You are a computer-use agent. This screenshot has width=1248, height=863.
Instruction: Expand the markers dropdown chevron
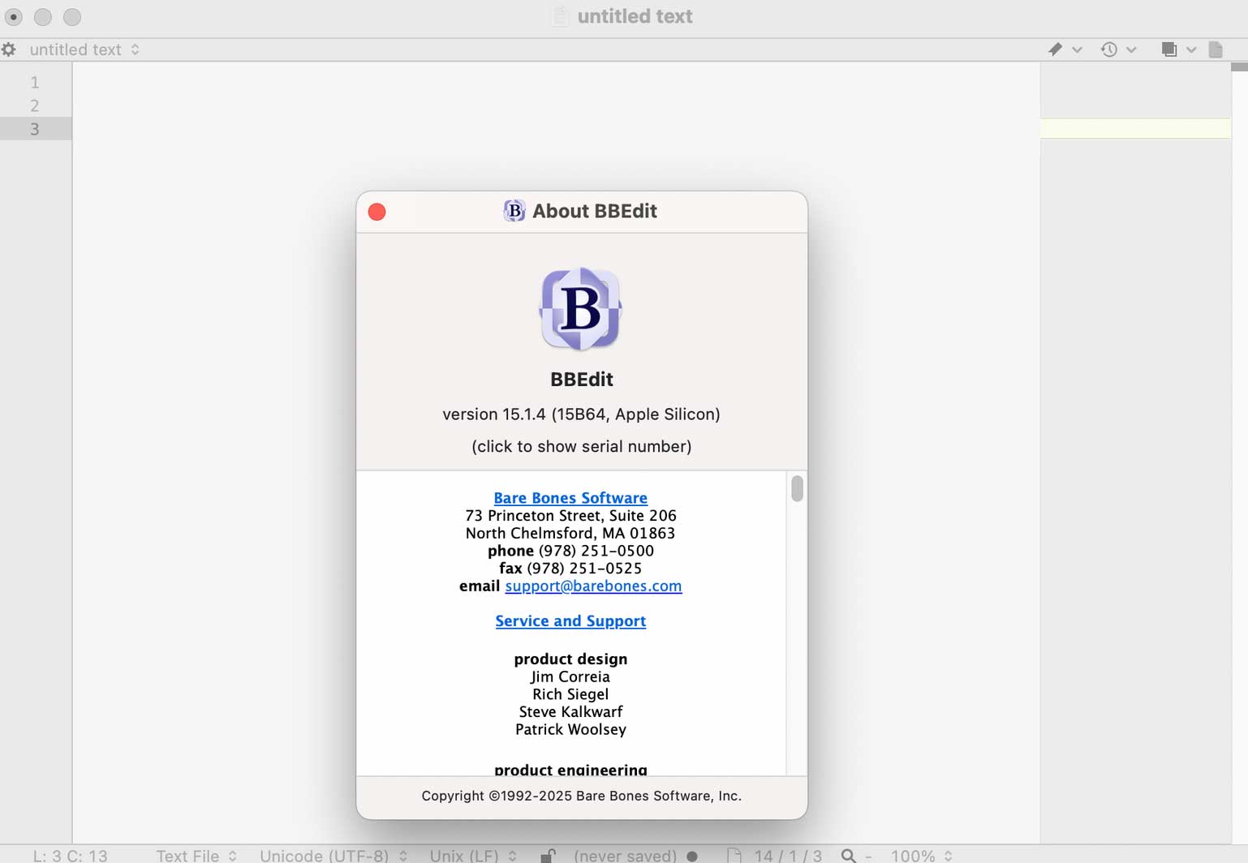[x=1077, y=49]
